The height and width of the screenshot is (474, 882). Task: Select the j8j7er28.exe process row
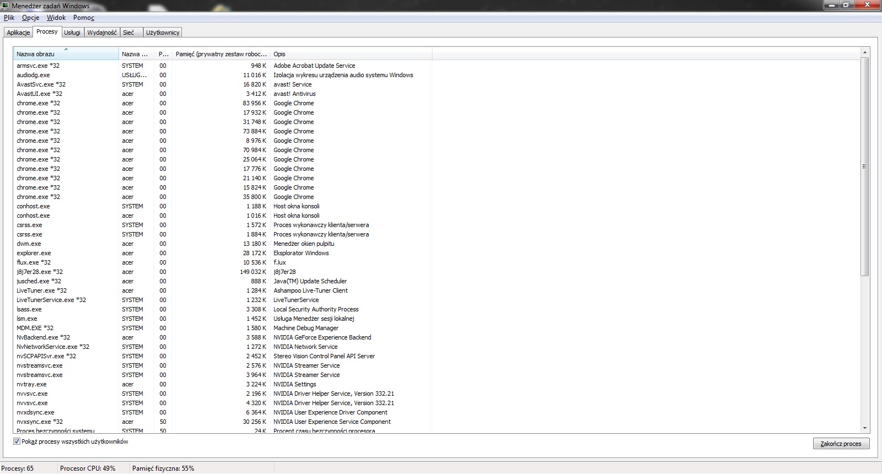(x=40, y=272)
